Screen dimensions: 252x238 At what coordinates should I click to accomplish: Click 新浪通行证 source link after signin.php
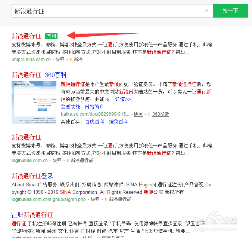tap(120, 199)
